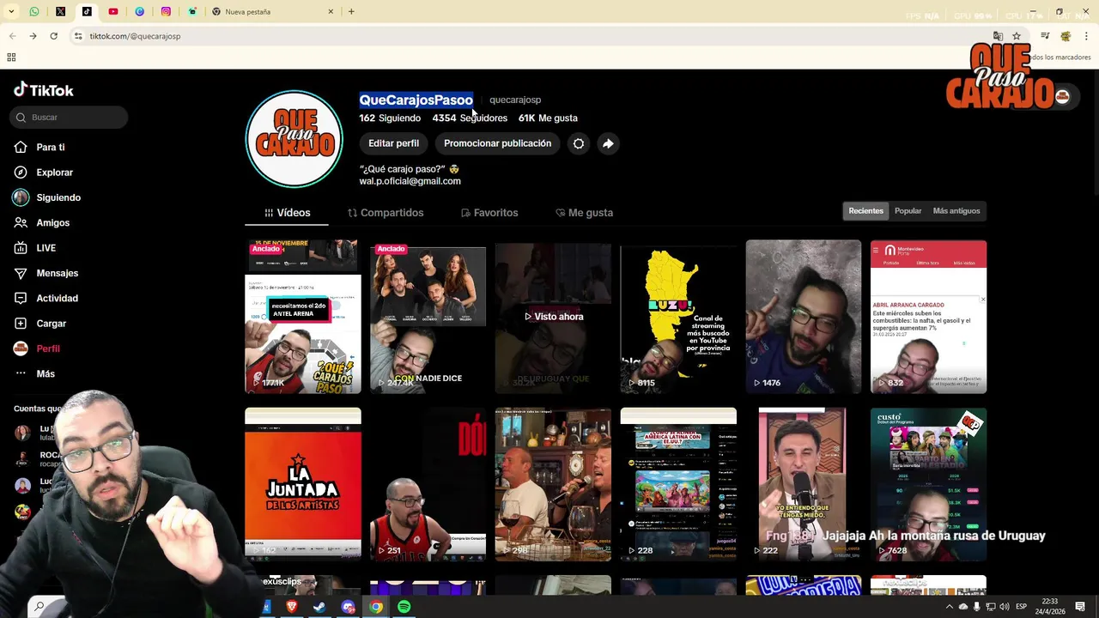
Task: Click the Buscar search field
Action: 69,117
